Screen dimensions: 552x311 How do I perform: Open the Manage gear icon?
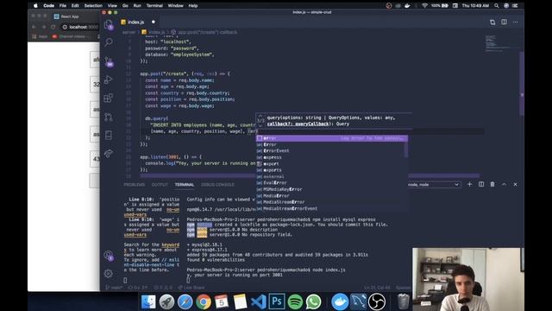(109, 273)
